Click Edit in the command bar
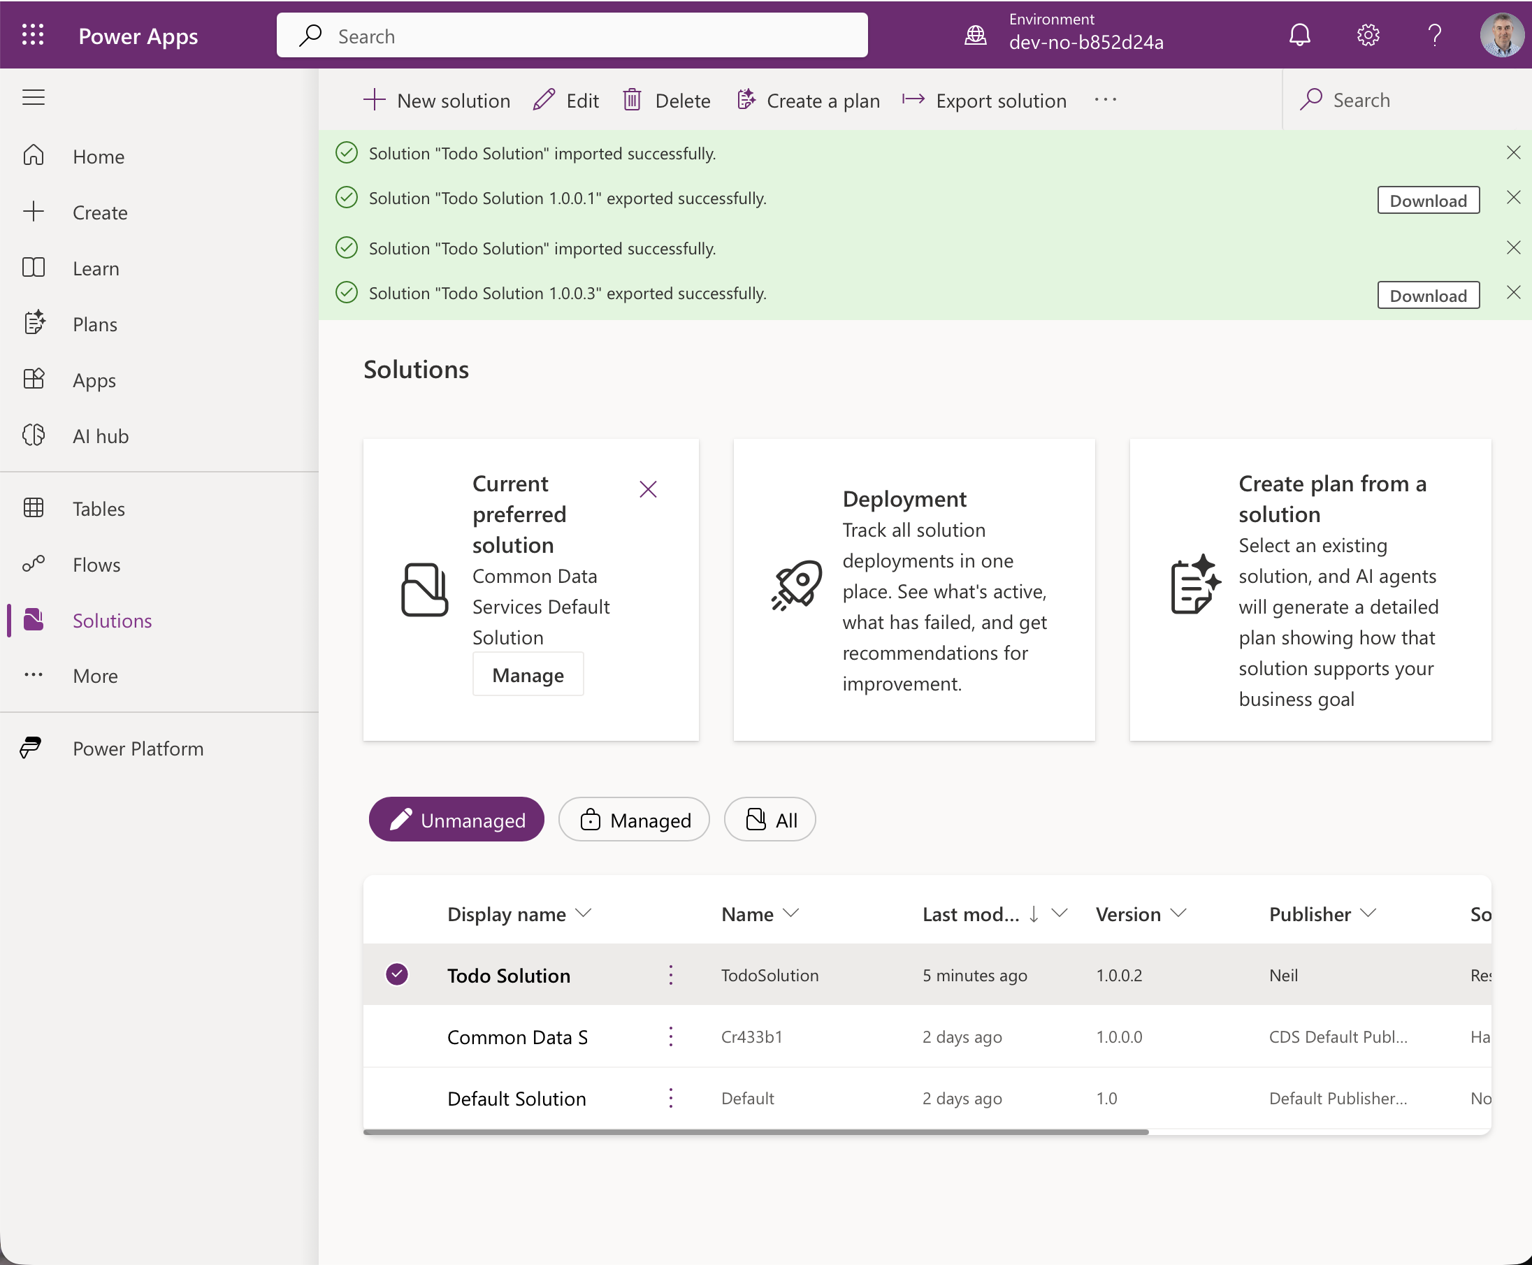The height and width of the screenshot is (1265, 1532). click(565, 101)
